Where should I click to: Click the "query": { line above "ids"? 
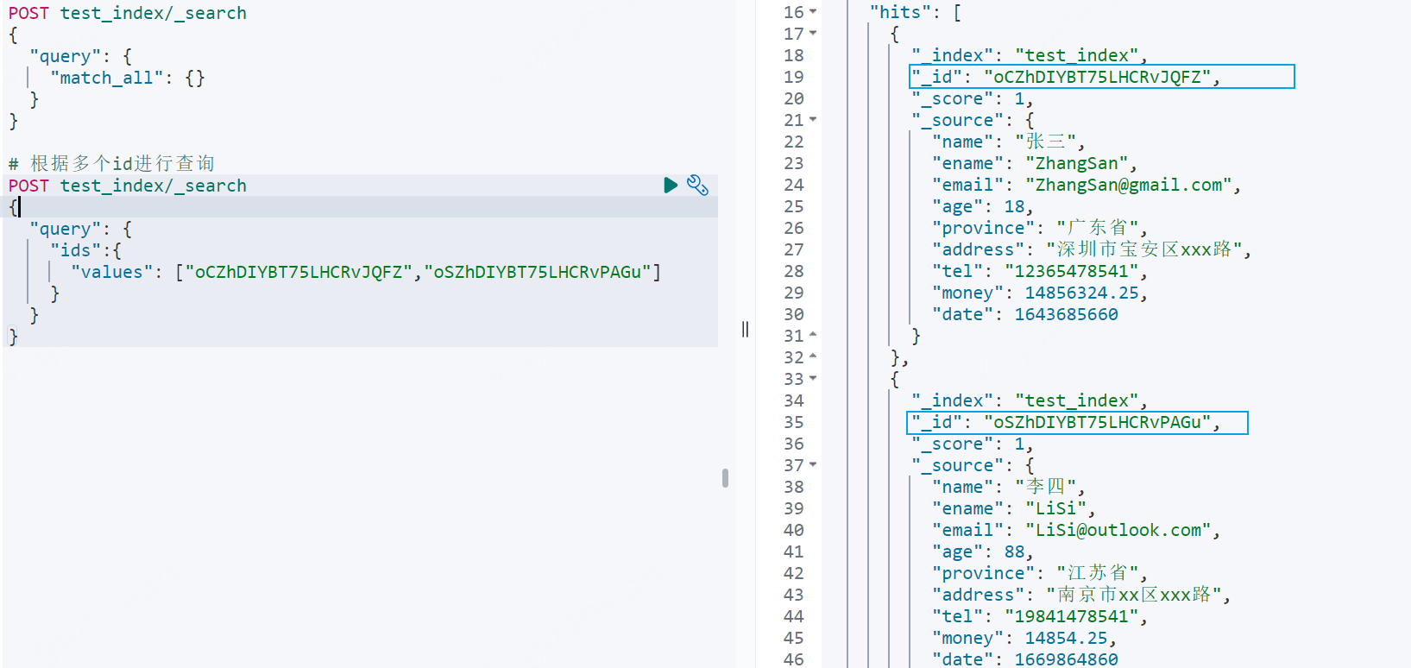point(81,229)
